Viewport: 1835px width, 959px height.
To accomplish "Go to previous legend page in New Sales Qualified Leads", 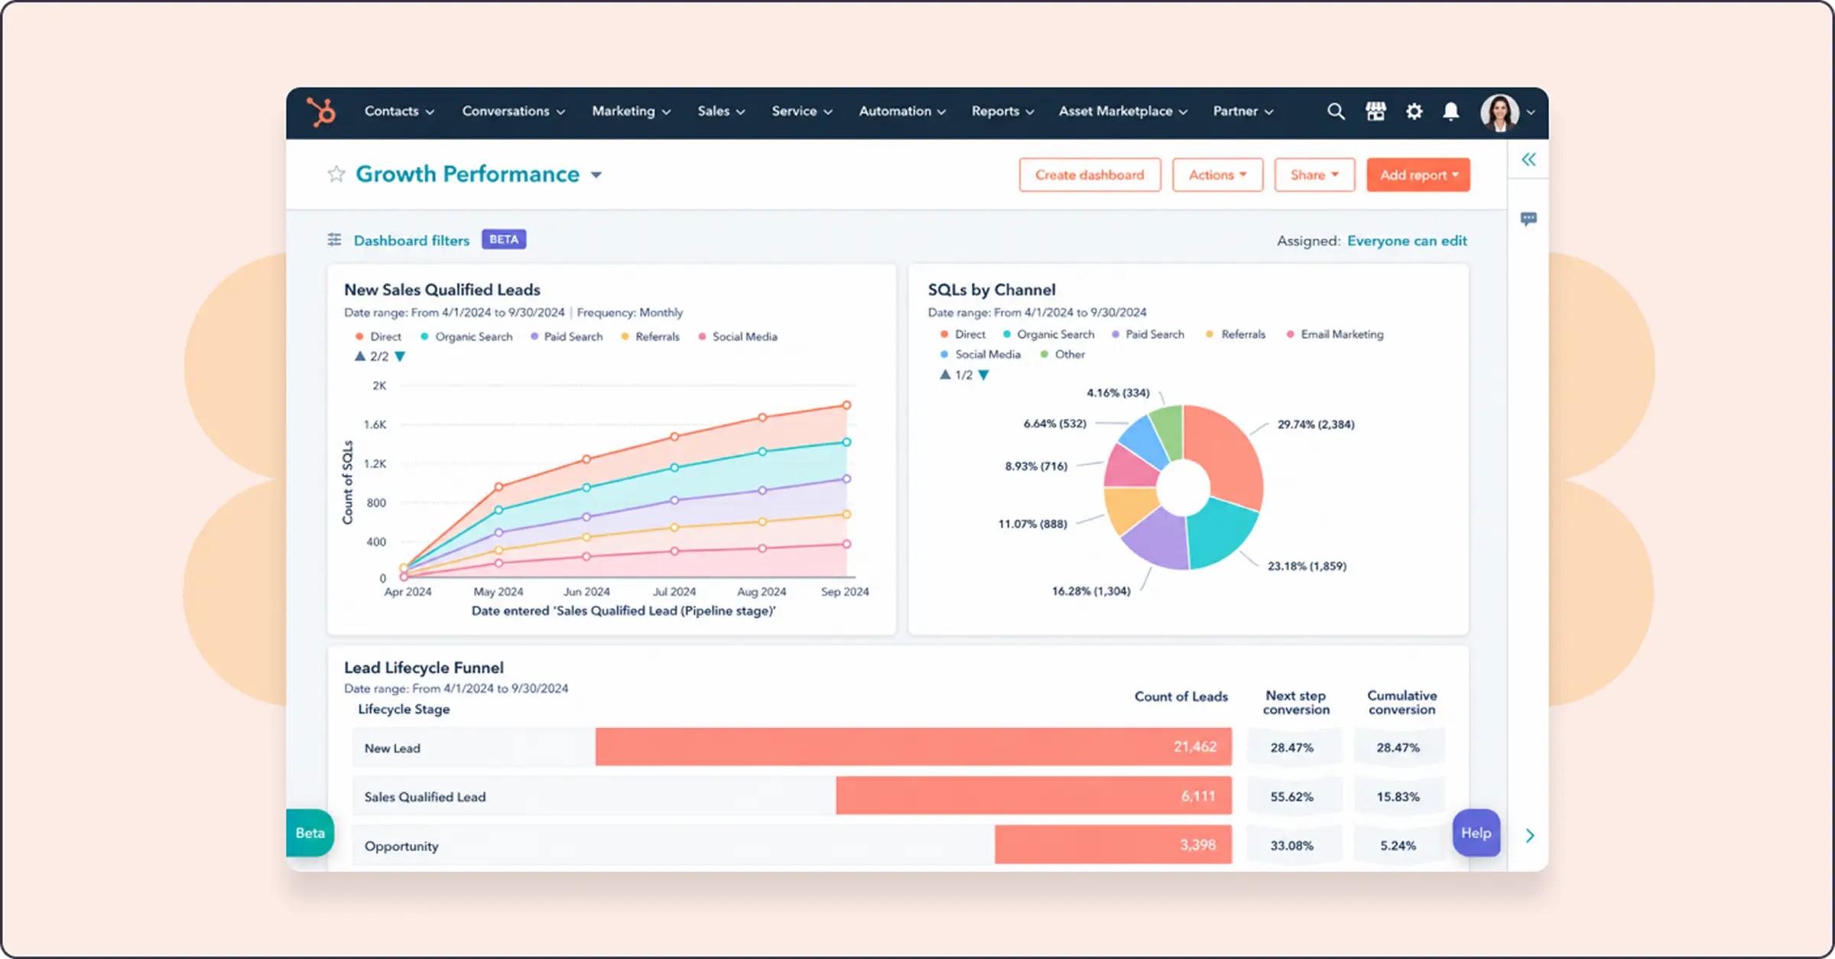I will coord(359,356).
